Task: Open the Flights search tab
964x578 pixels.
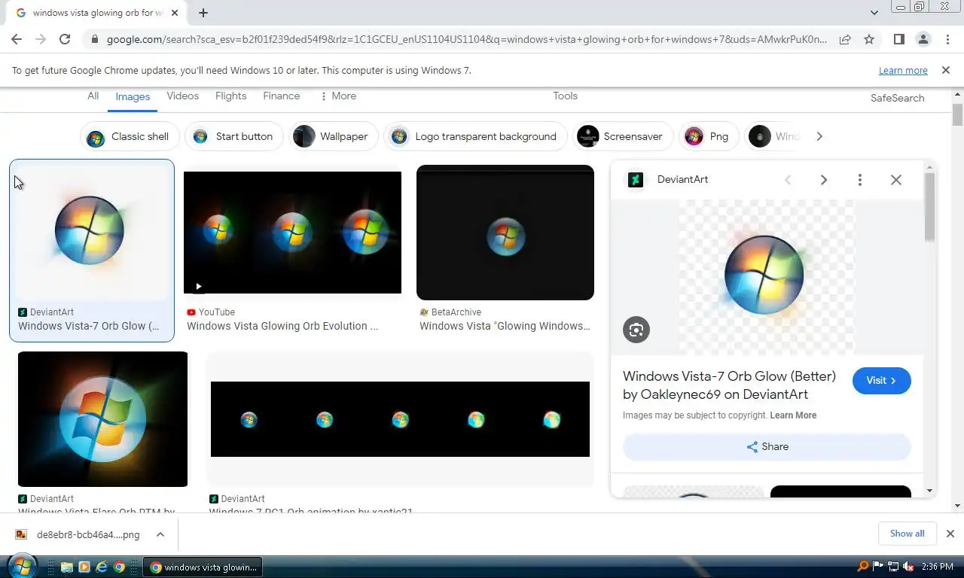Action: pos(230,96)
